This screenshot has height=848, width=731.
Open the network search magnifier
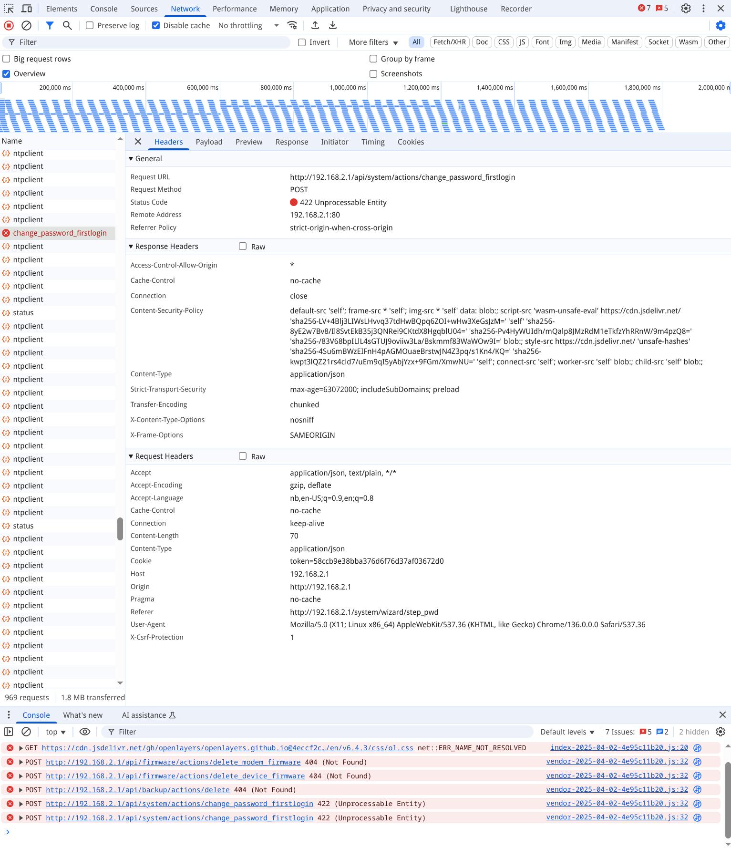pos(67,26)
